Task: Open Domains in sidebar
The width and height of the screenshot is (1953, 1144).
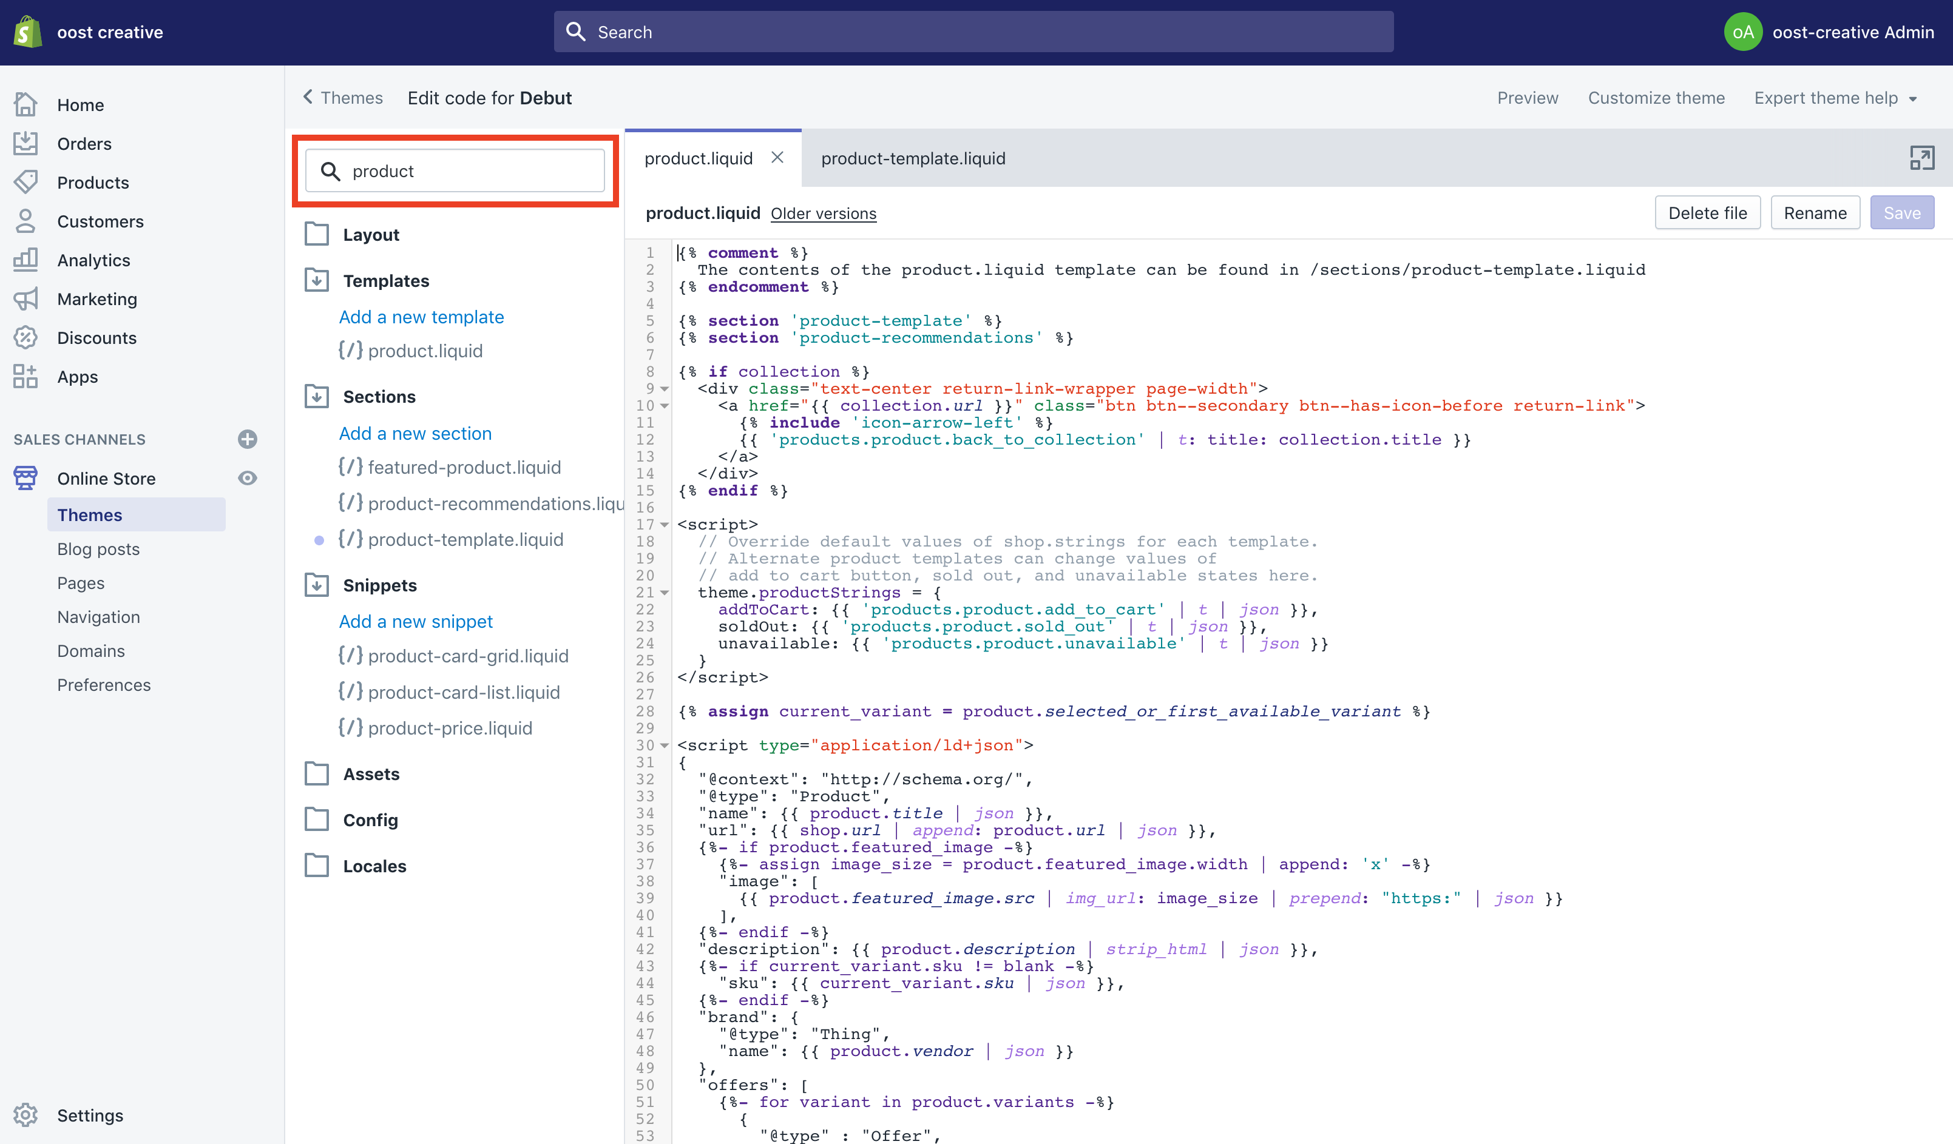Action: click(x=90, y=651)
